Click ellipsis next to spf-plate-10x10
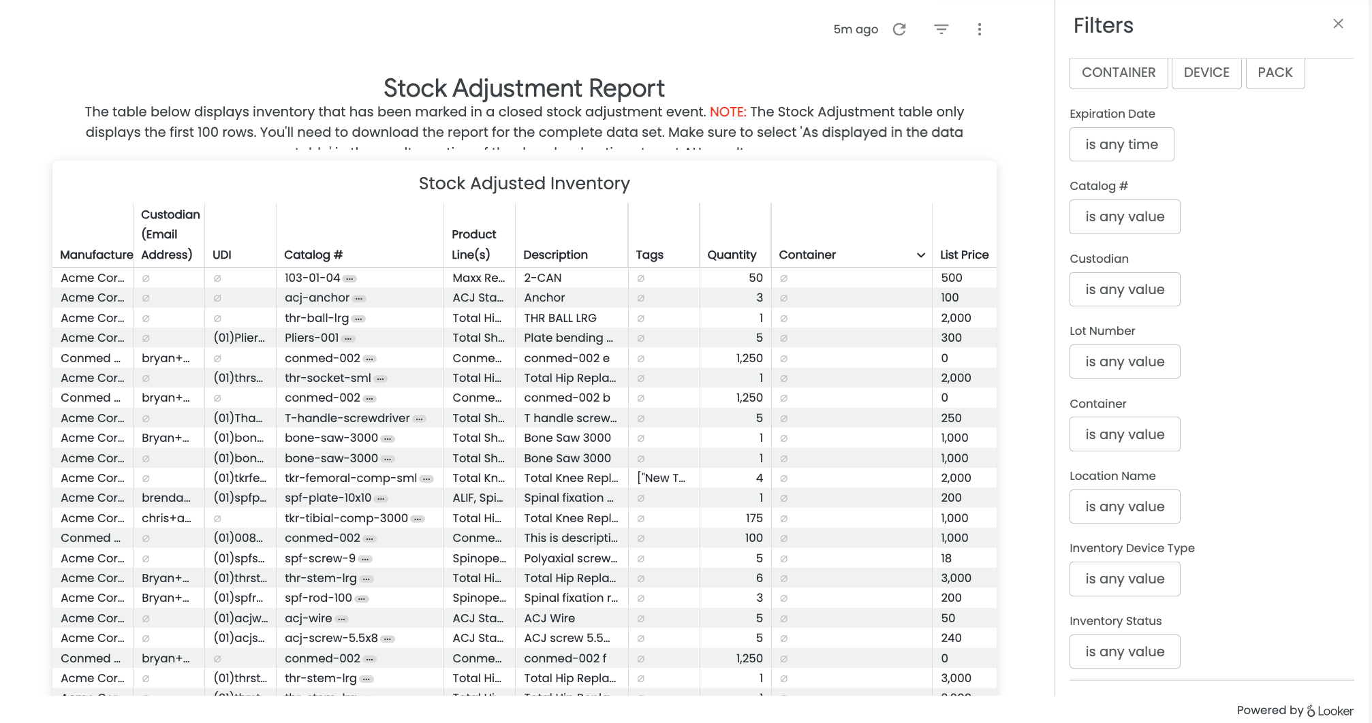 pyautogui.click(x=381, y=498)
